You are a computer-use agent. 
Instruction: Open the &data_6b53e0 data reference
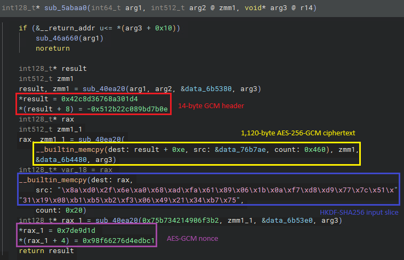click(x=287, y=221)
